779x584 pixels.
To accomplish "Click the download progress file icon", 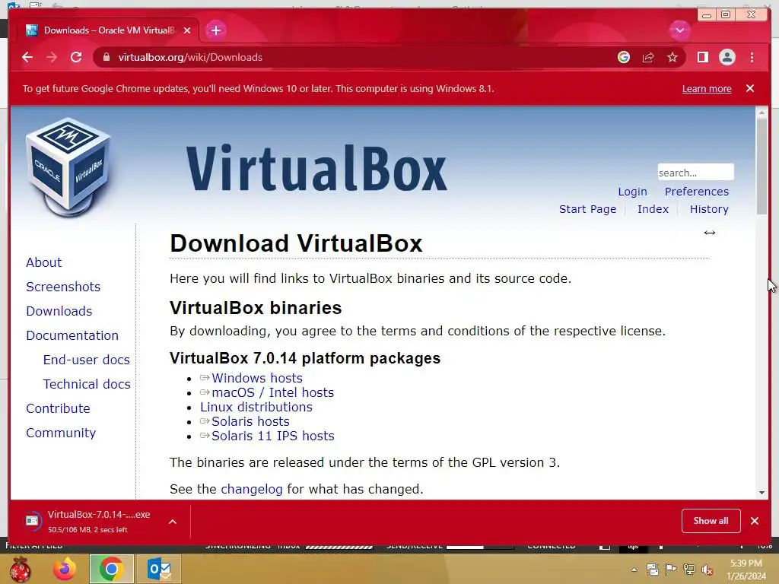I will point(32,520).
